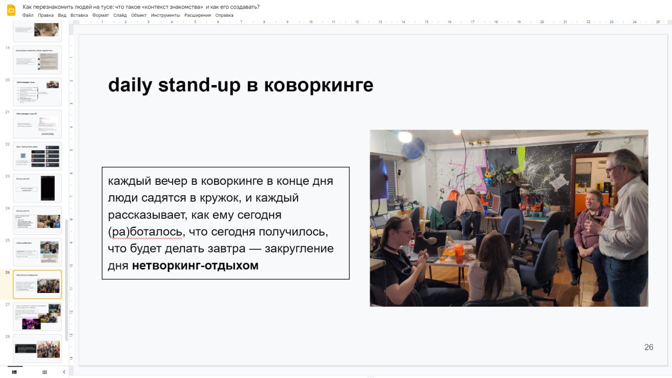Open the Правка menu

46,15
